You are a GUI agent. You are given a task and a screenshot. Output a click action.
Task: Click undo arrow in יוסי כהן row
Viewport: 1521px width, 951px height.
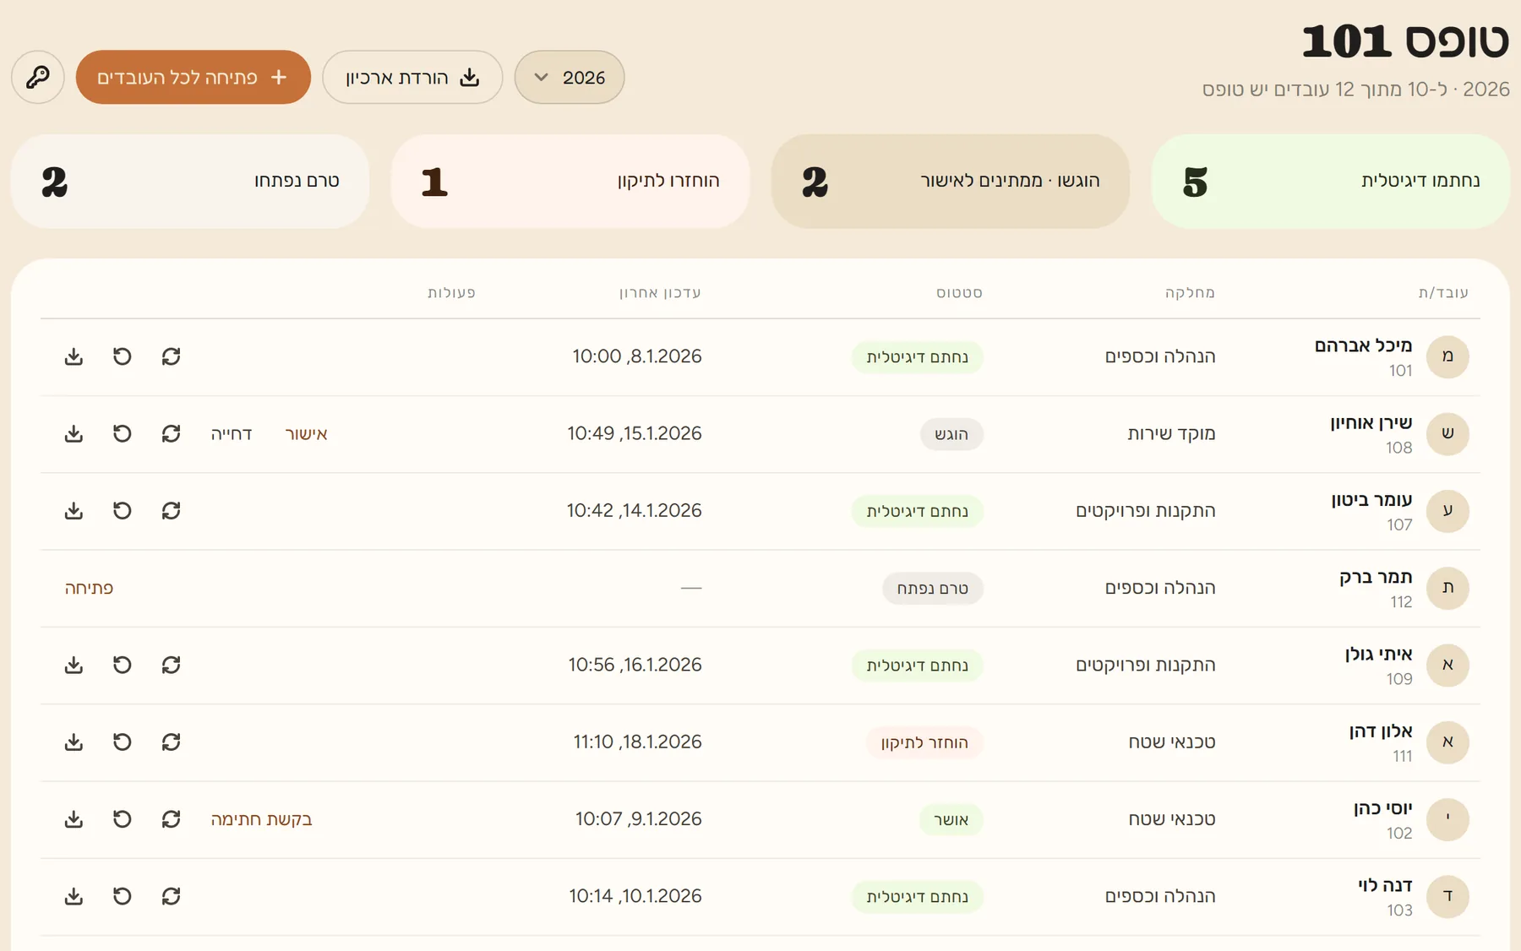coord(123,819)
